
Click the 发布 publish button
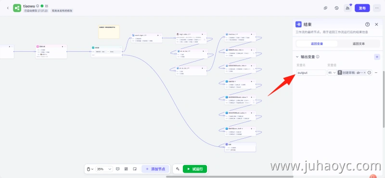pos(362,8)
